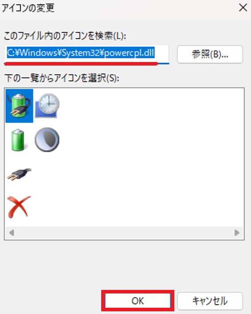Viewport: 251px width, 314px height.
Task: Click the アイコンの変更 title bar text
Action: click(28, 8)
